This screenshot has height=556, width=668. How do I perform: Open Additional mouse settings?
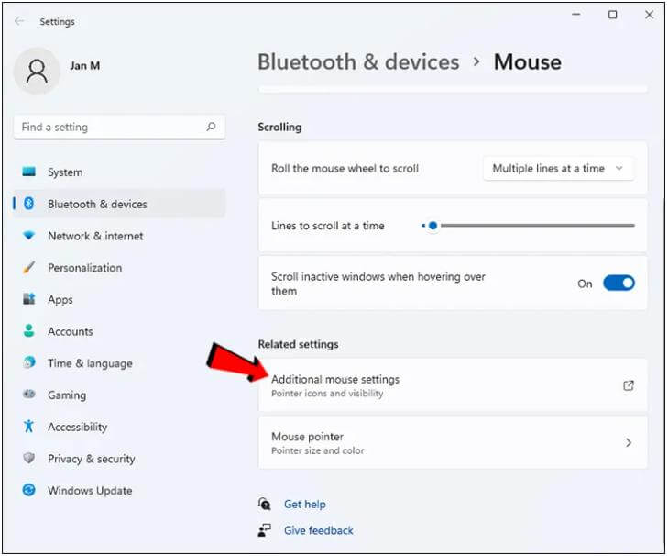[x=453, y=385]
